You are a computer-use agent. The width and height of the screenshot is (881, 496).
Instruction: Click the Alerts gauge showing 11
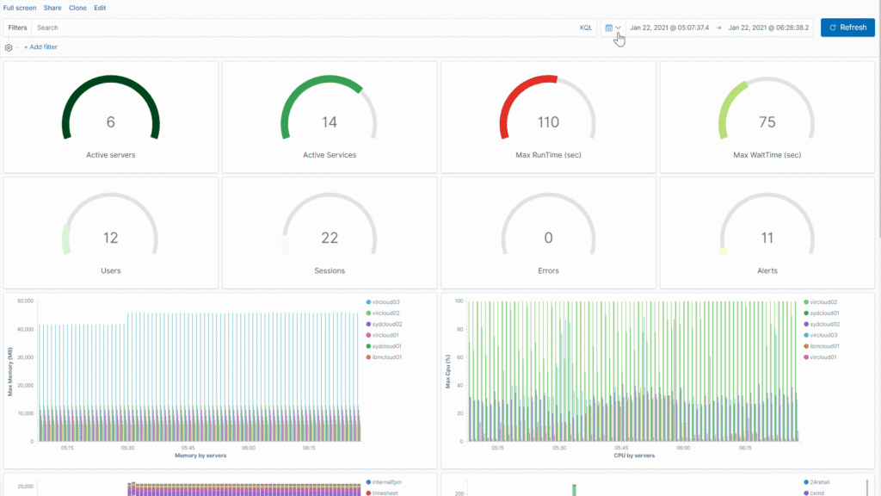[x=767, y=233]
